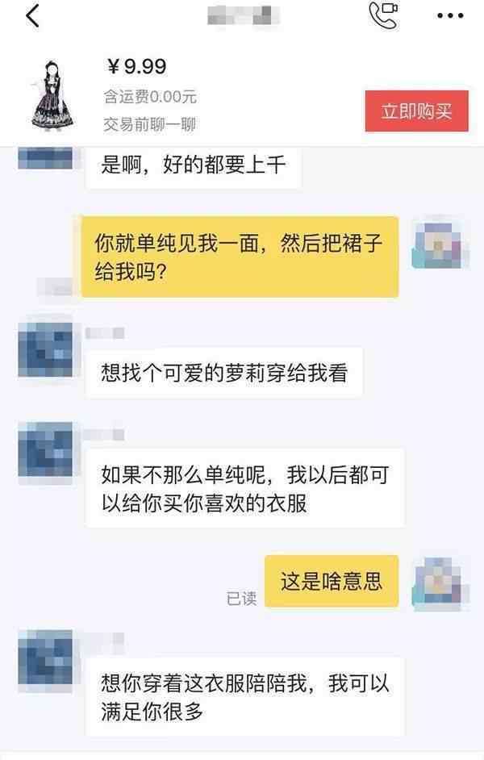
Task: Go back using the left arrow icon
Action: [32, 16]
